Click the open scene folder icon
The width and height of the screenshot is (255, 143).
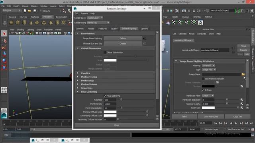tap(29, 11)
